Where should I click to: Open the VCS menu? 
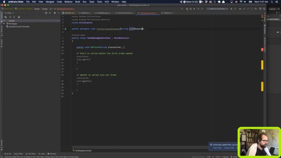[107, 2]
